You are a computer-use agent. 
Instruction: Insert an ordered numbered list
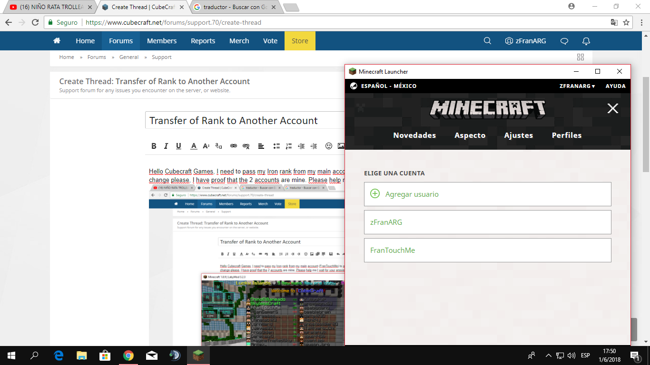(289, 146)
